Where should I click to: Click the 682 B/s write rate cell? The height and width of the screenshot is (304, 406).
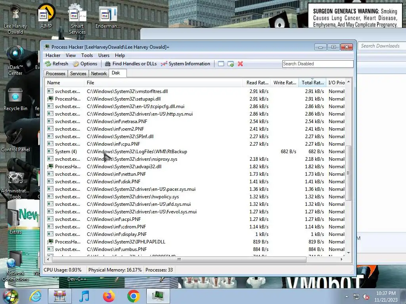(x=288, y=152)
